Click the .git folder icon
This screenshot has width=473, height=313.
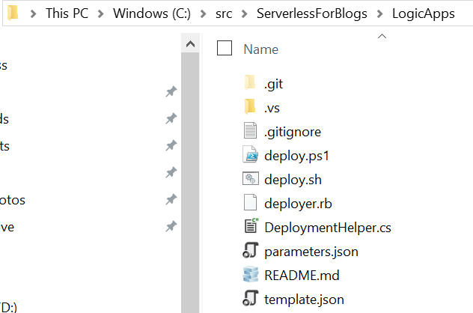251,83
